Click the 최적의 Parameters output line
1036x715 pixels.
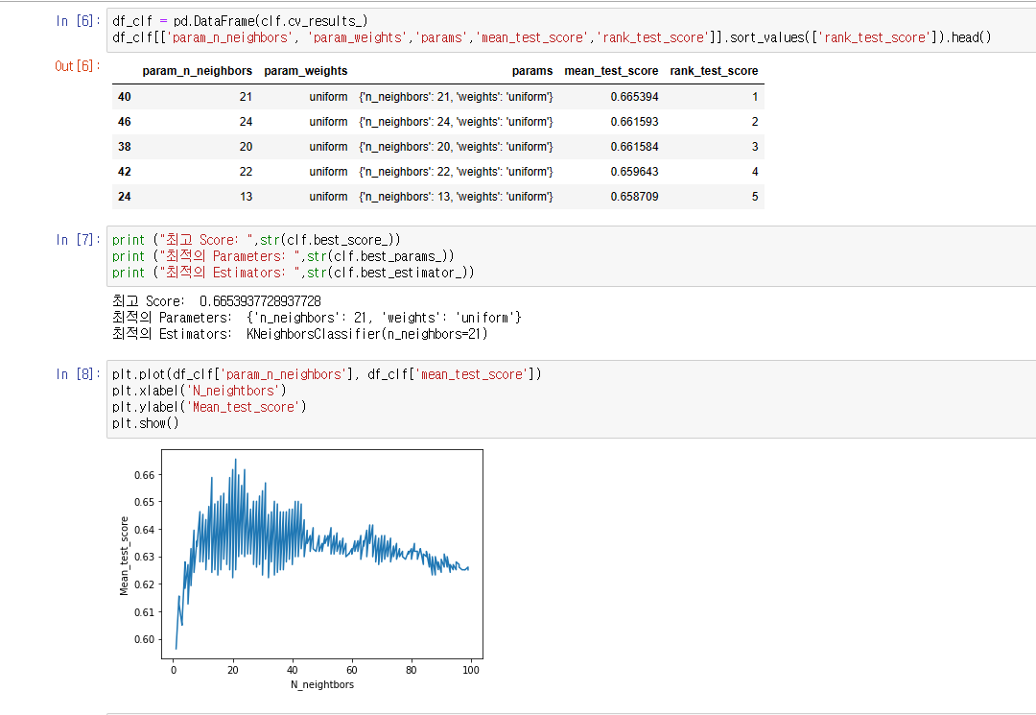317,318
